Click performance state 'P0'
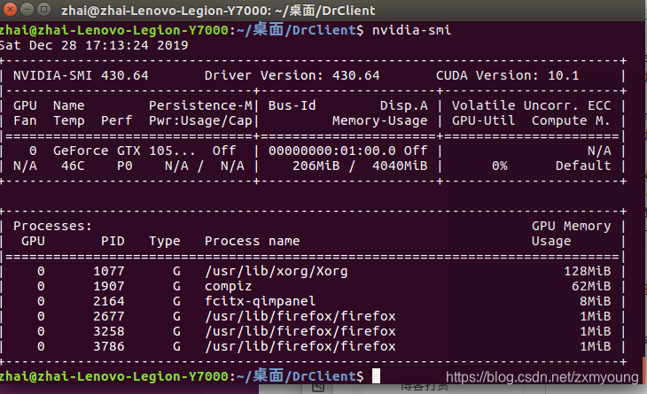Screen dimensions: 647x394 pos(125,166)
